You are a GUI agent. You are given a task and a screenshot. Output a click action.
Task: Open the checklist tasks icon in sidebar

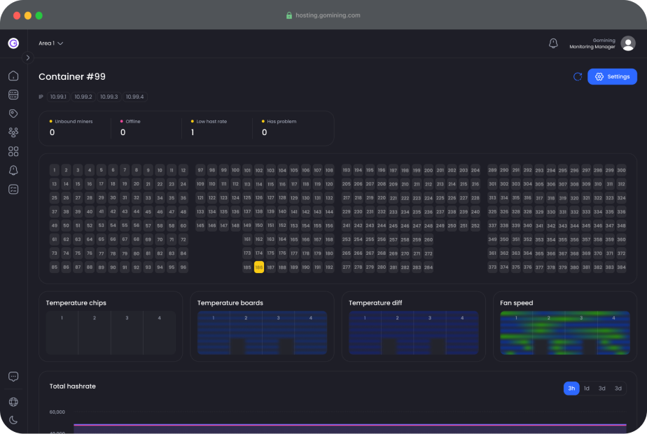coord(13,190)
